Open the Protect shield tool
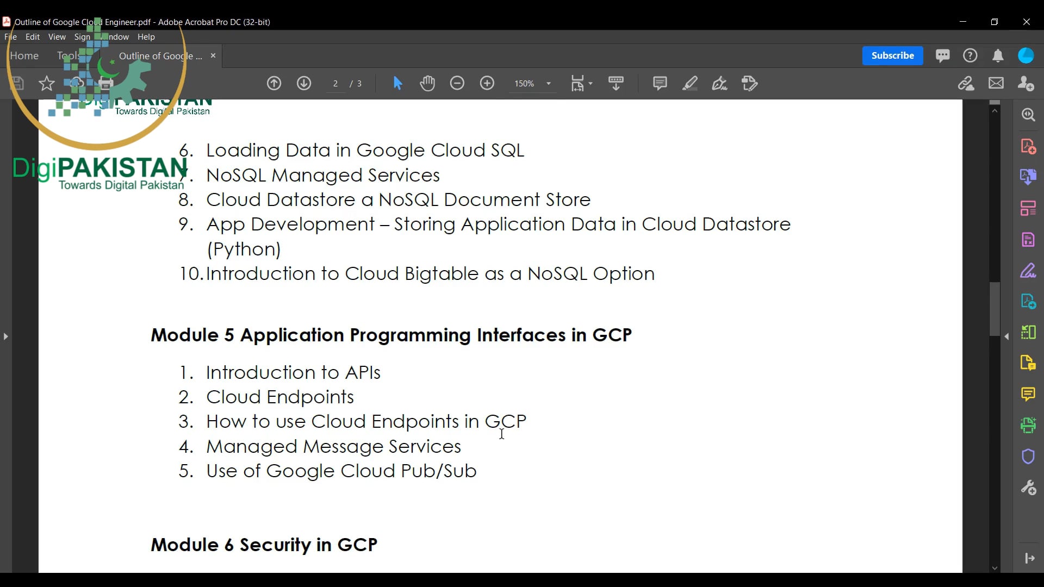Screen dimensions: 1044x587 point(1028,456)
